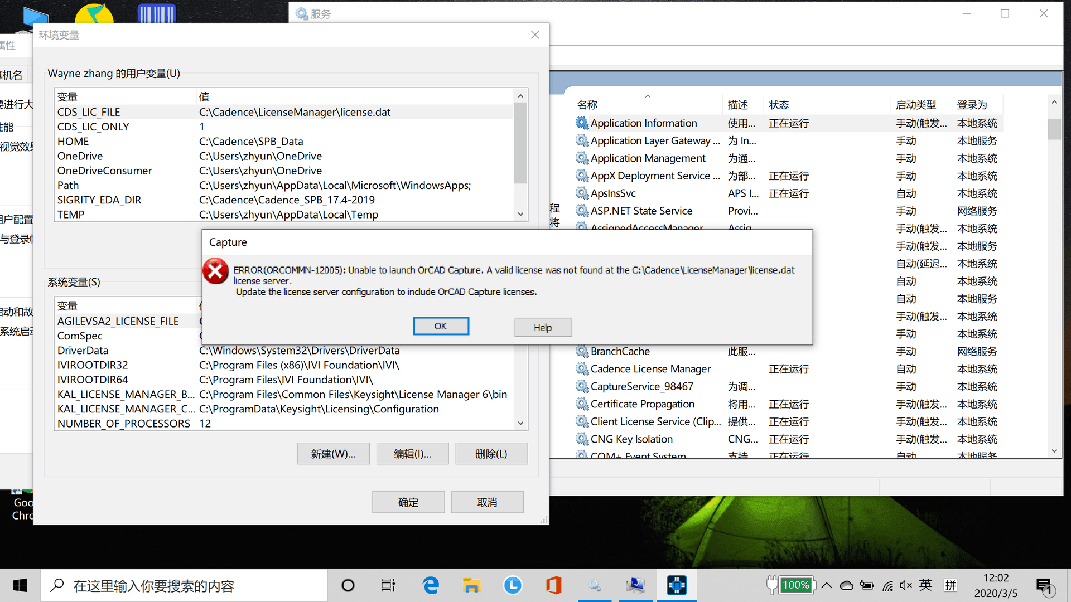Click 值 column header in user variables
The width and height of the screenshot is (1071, 602).
click(x=355, y=97)
